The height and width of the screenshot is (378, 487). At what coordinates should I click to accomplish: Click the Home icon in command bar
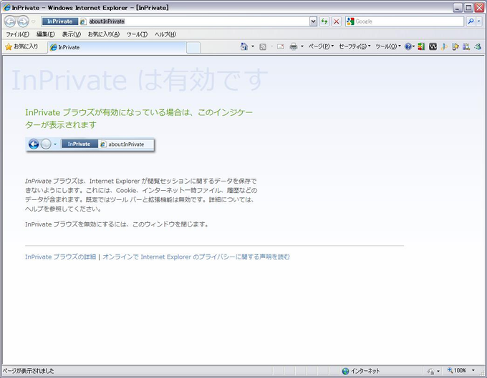click(x=244, y=46)
